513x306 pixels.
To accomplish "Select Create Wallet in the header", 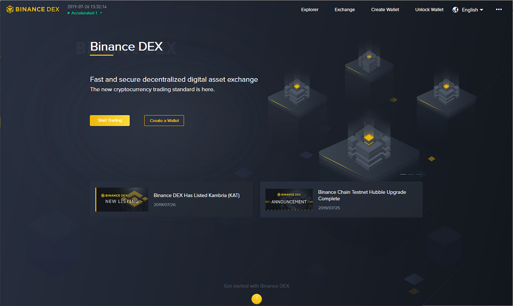I will point(385,10).
